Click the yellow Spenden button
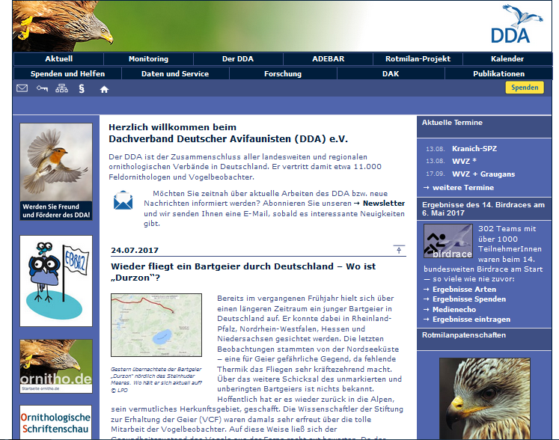 525,88
